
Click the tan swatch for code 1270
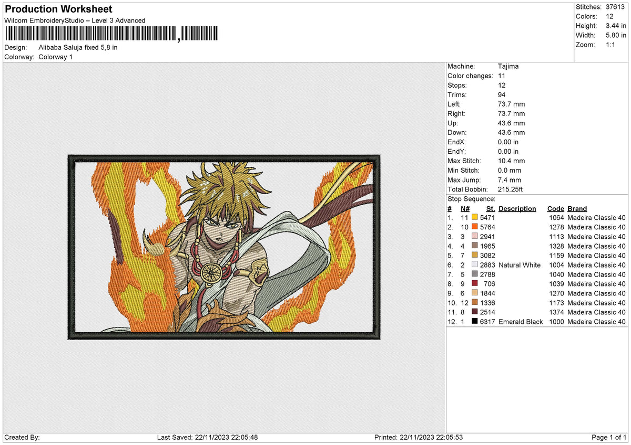(x=475, y=293)
